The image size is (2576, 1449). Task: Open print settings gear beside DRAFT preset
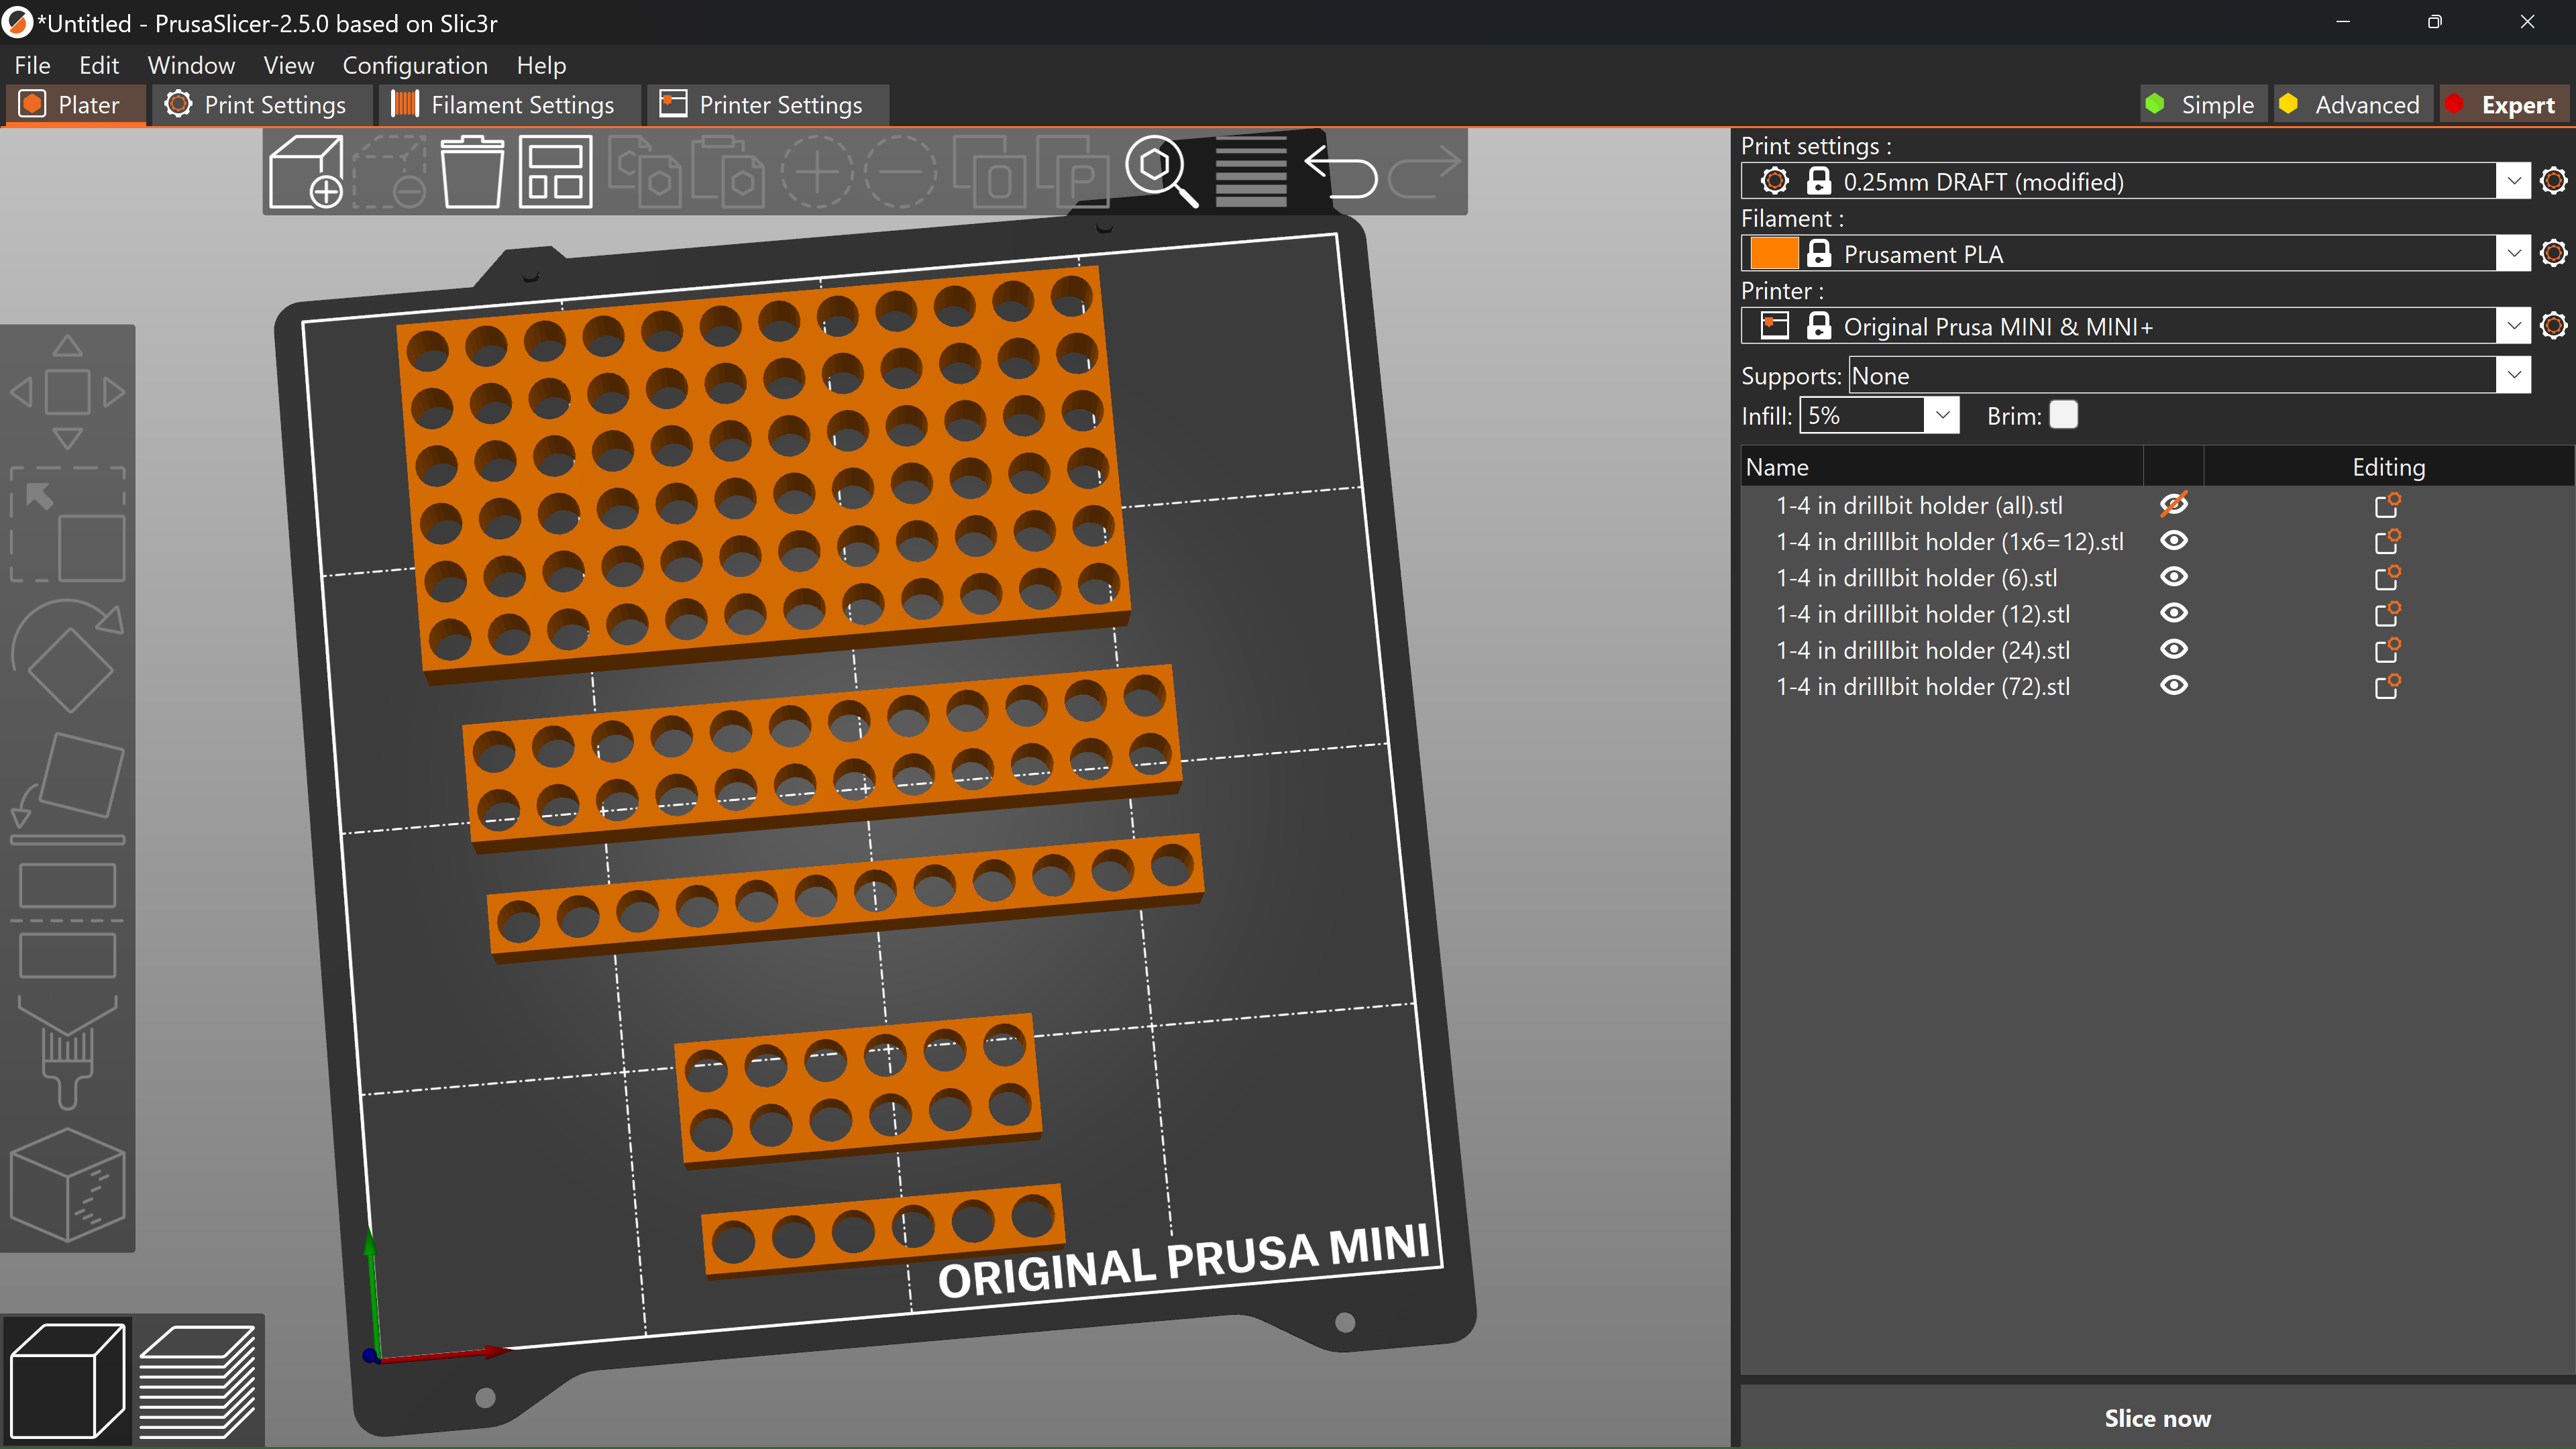click(x=2553, y=181)
